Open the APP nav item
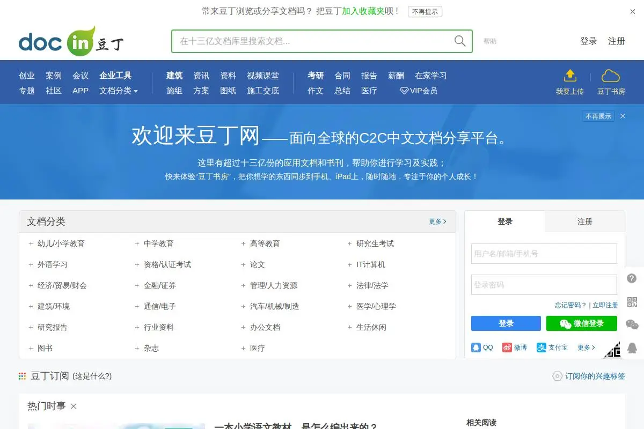The width and height of the screenshot is (644, 429). tap(80, 91)
